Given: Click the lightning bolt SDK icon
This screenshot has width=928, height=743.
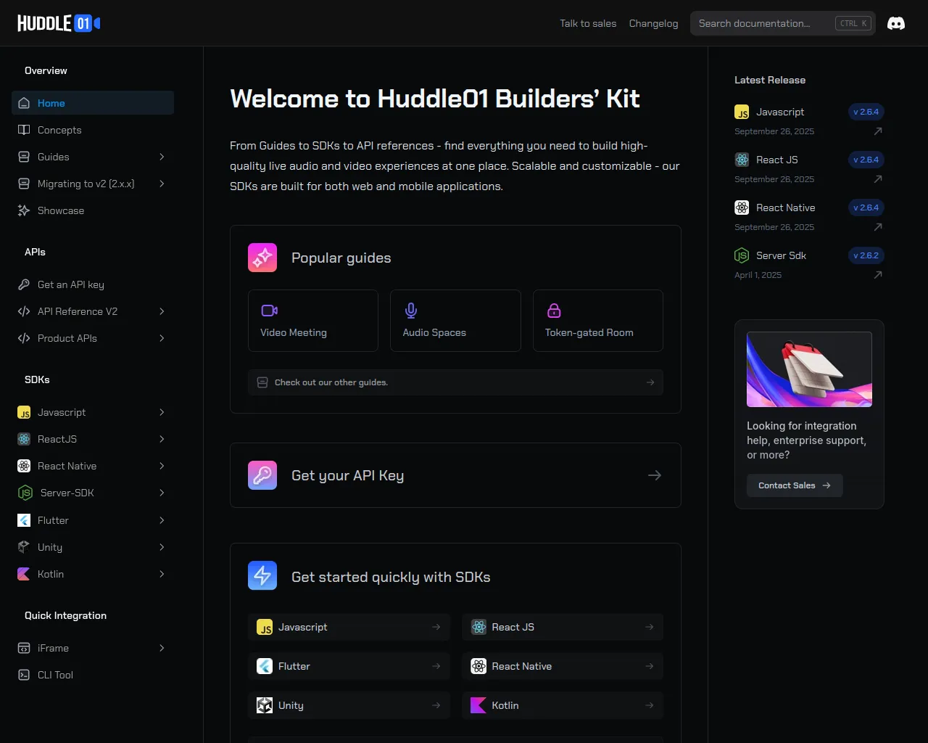Looking at the screenshot, I should tap(262, 575).
